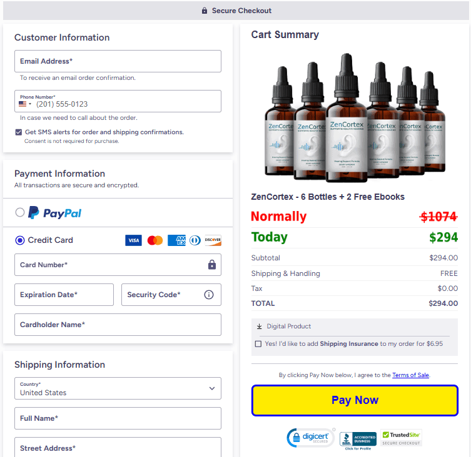Click the American Express card icon
The width and height of the screenshot is (471, 457).
click(x=176, y=240)
